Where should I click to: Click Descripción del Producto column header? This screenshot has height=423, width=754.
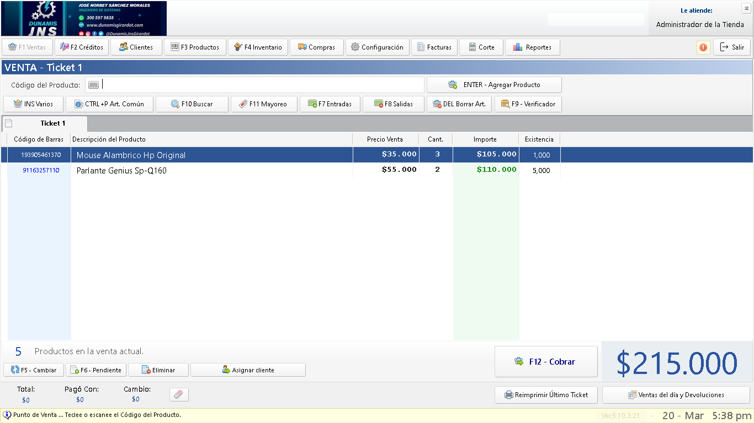click(x=212, y=139)
